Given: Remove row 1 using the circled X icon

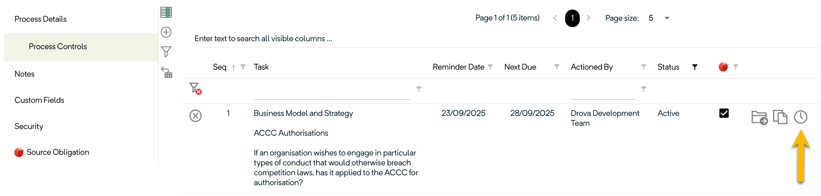Looking at the screenshot, I should 196,116.
